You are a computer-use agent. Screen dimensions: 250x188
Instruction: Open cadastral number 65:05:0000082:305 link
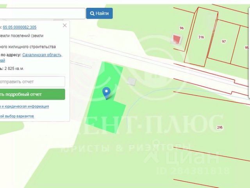pyautogui.click(x=20, y=27)
